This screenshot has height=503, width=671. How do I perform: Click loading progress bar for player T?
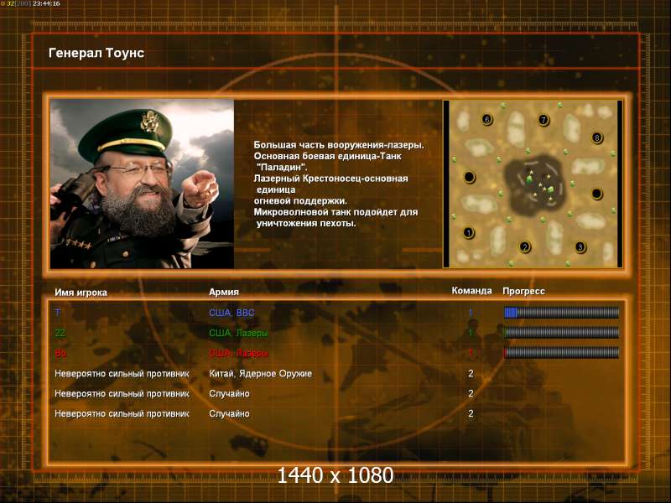coord(561,313)
